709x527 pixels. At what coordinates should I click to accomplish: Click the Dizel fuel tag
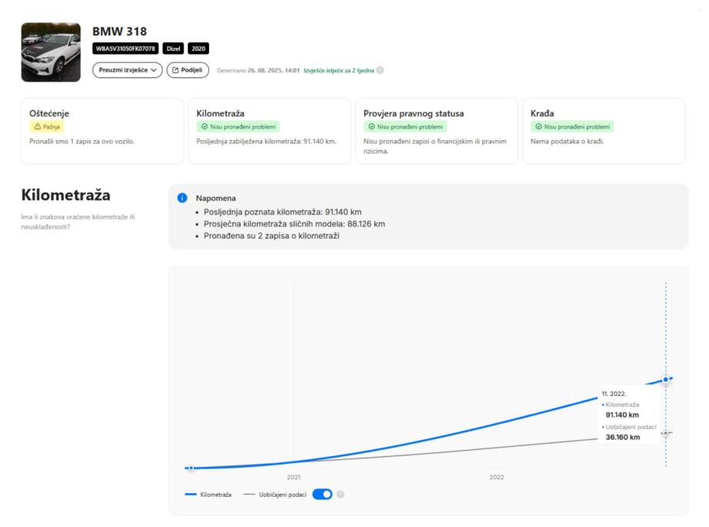(173, 49)
